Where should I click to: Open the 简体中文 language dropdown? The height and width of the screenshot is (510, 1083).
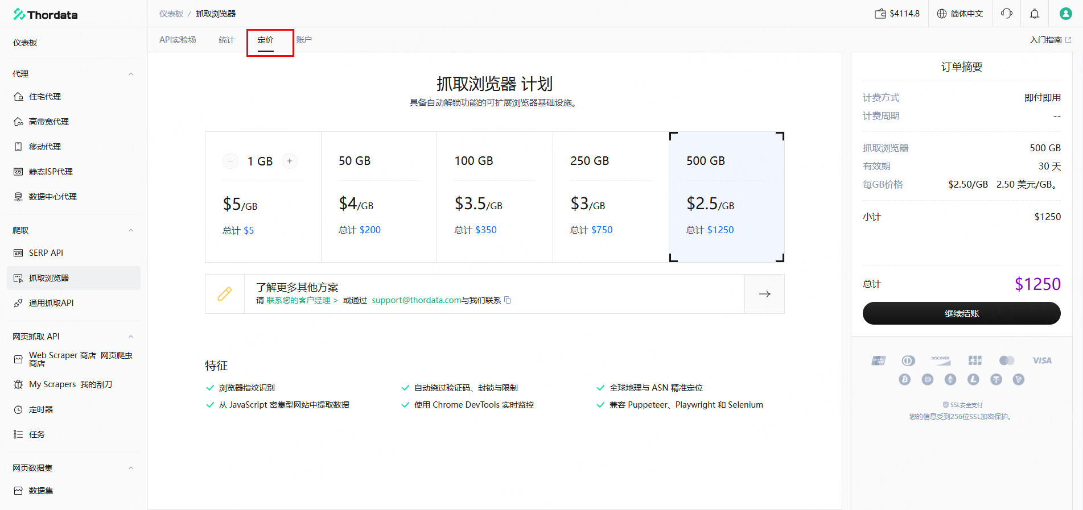point(960,14)
